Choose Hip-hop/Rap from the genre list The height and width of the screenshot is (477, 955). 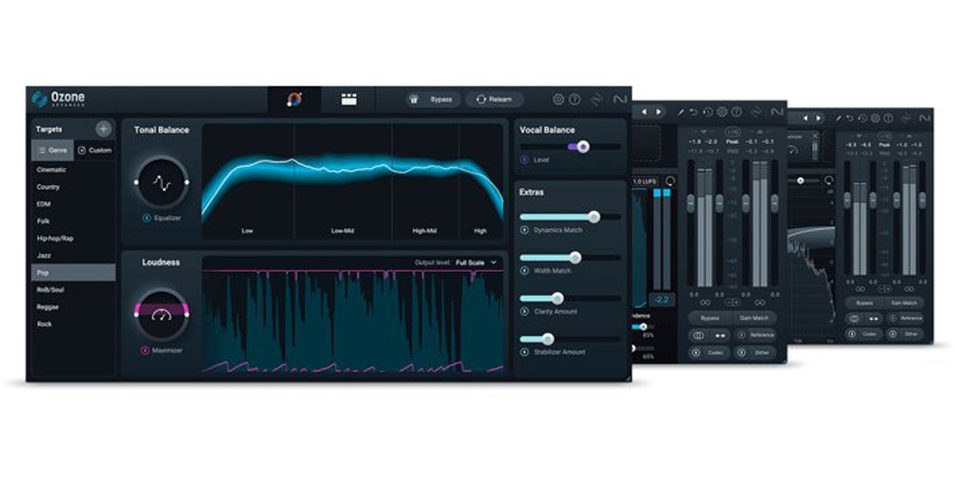pos(53,238)
